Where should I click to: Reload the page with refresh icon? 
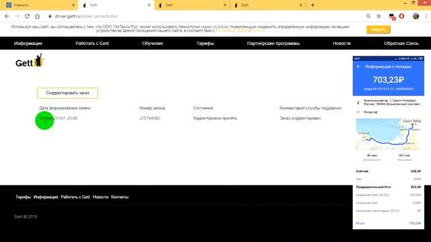(27, 16)
